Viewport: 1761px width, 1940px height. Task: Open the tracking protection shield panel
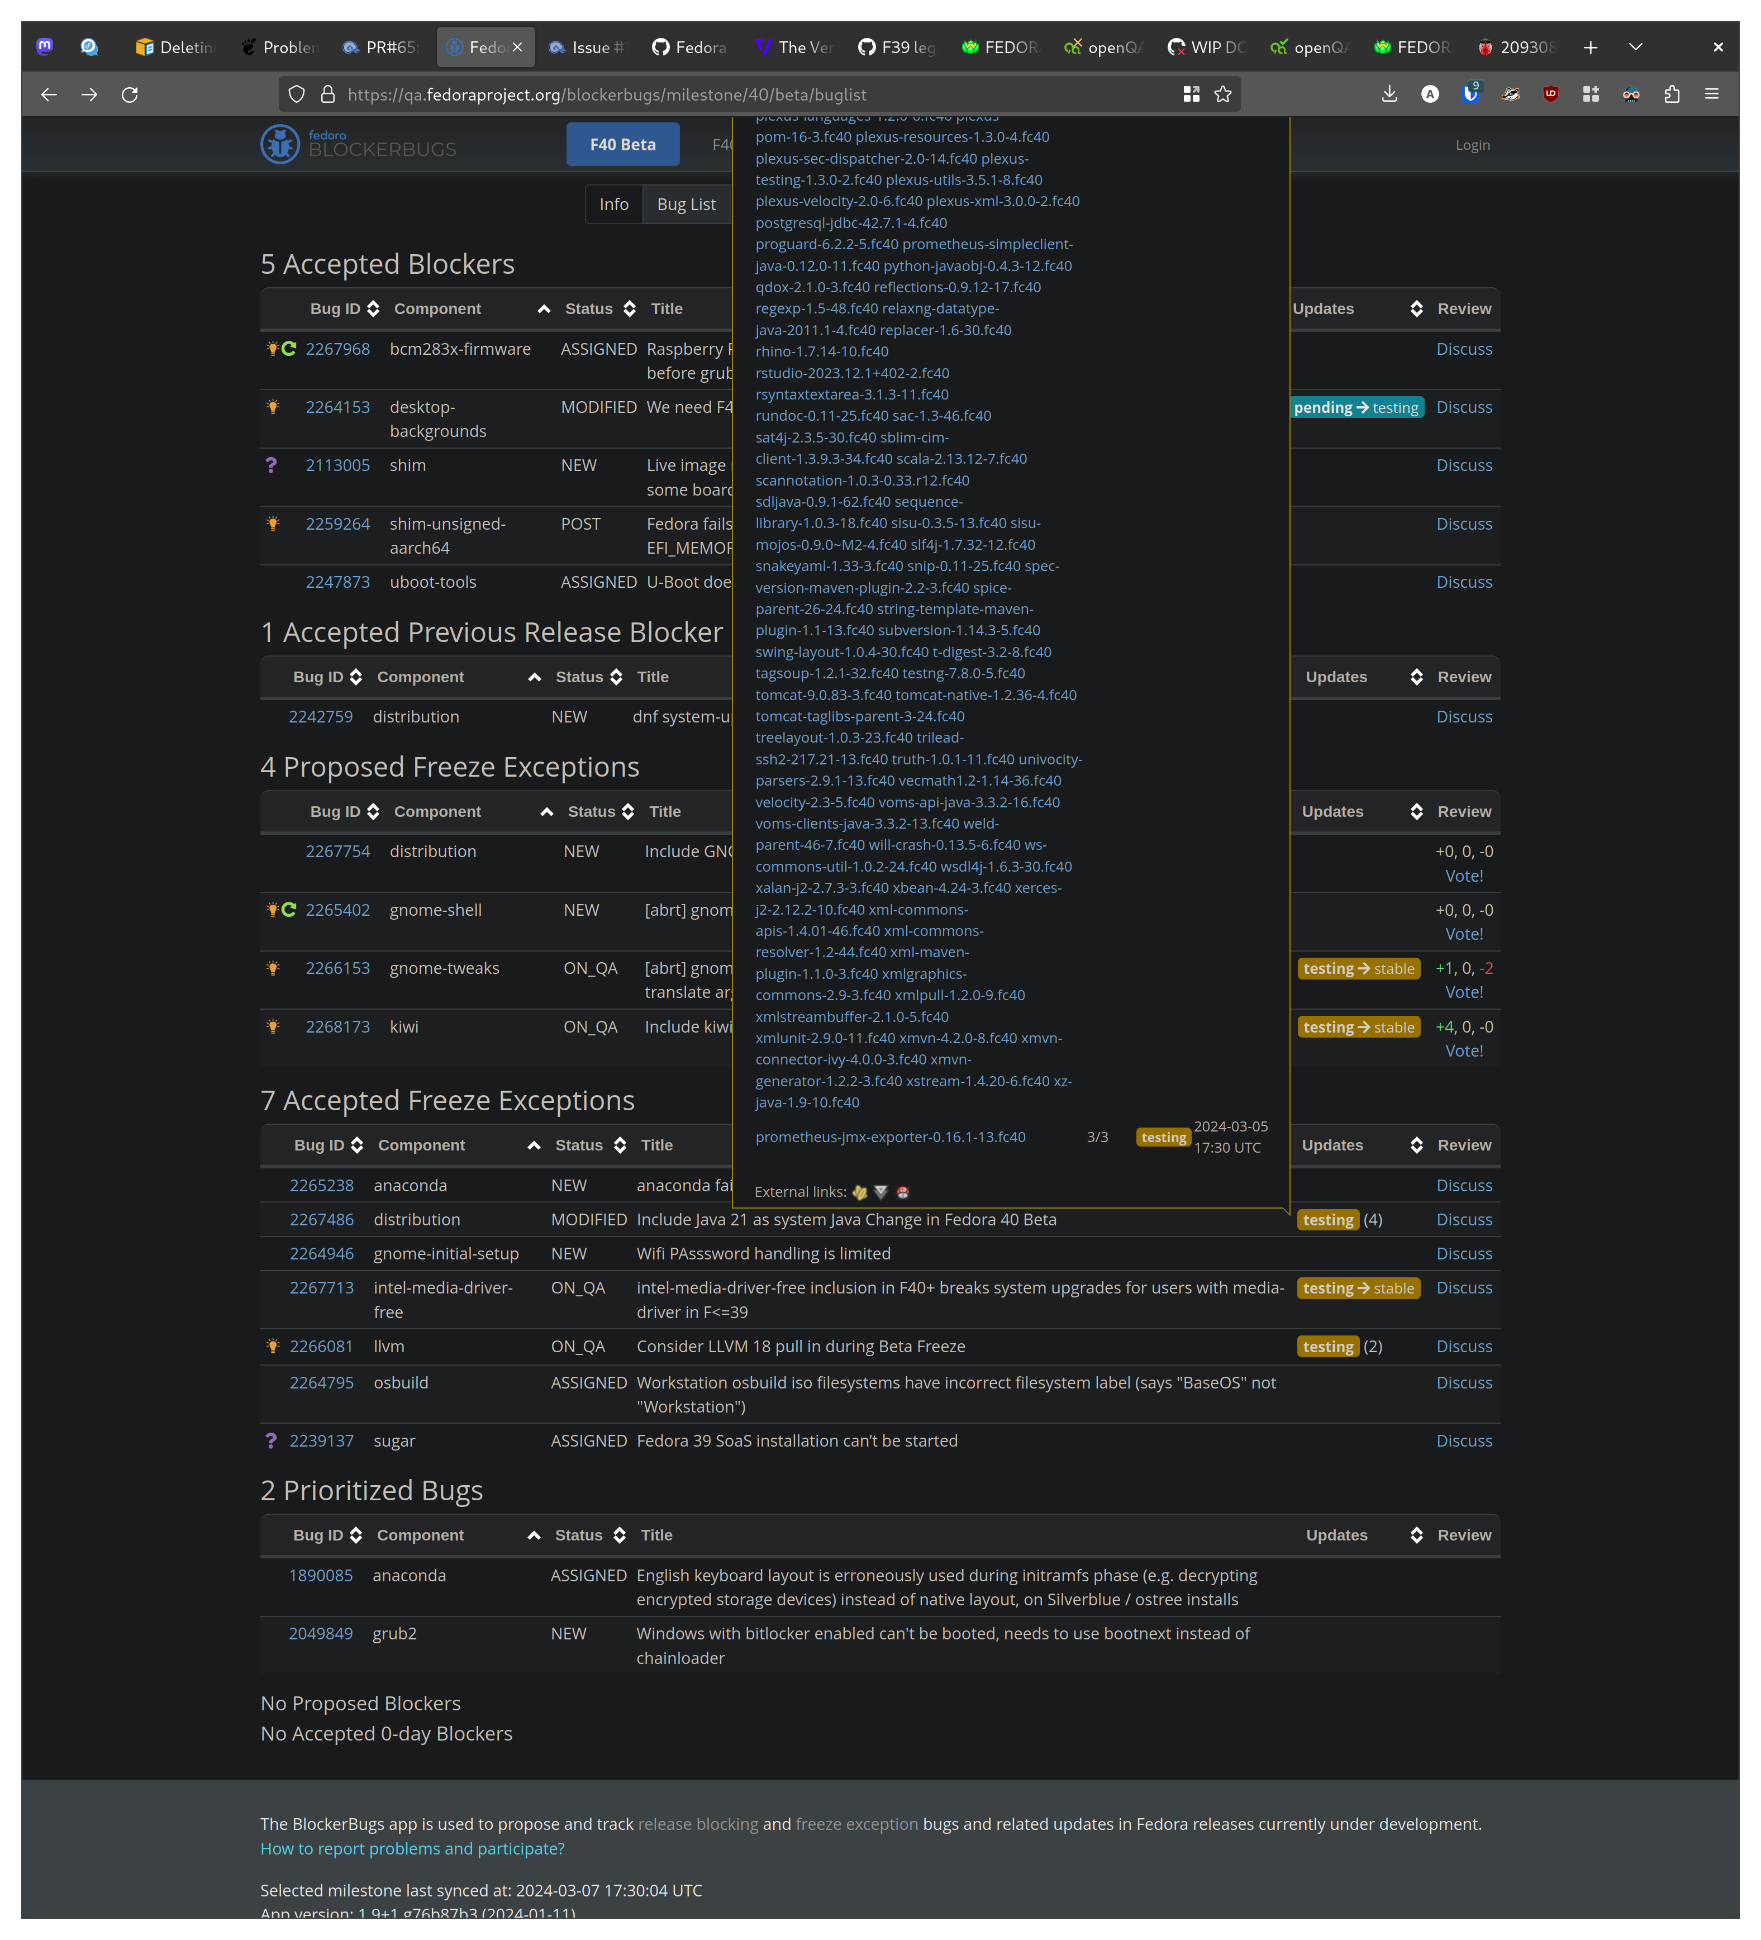297,94
